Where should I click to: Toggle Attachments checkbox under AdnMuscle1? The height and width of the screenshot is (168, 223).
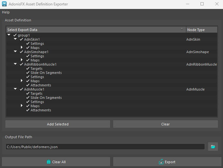click(x=28, y=110)
